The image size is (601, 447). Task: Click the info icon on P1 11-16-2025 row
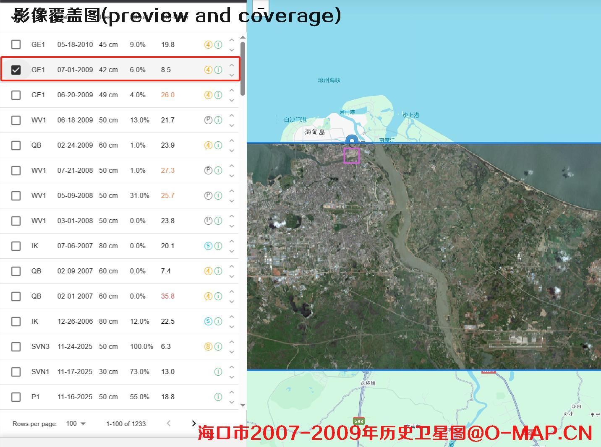pos(218,397)
